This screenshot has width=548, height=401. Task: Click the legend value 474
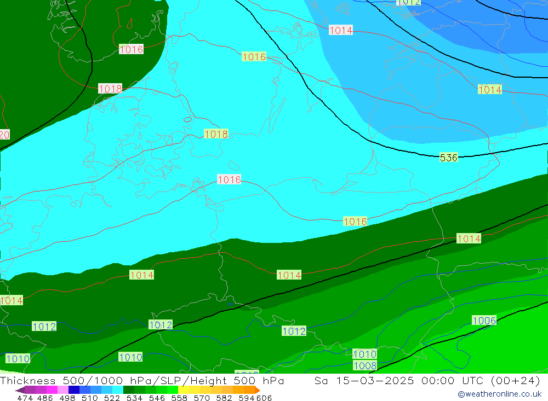25,398
